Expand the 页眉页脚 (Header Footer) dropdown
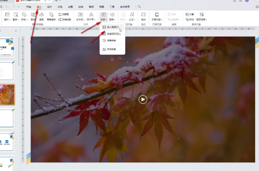Screen dimensions: 259x171 pyautogui.click(x=157, y=20)
